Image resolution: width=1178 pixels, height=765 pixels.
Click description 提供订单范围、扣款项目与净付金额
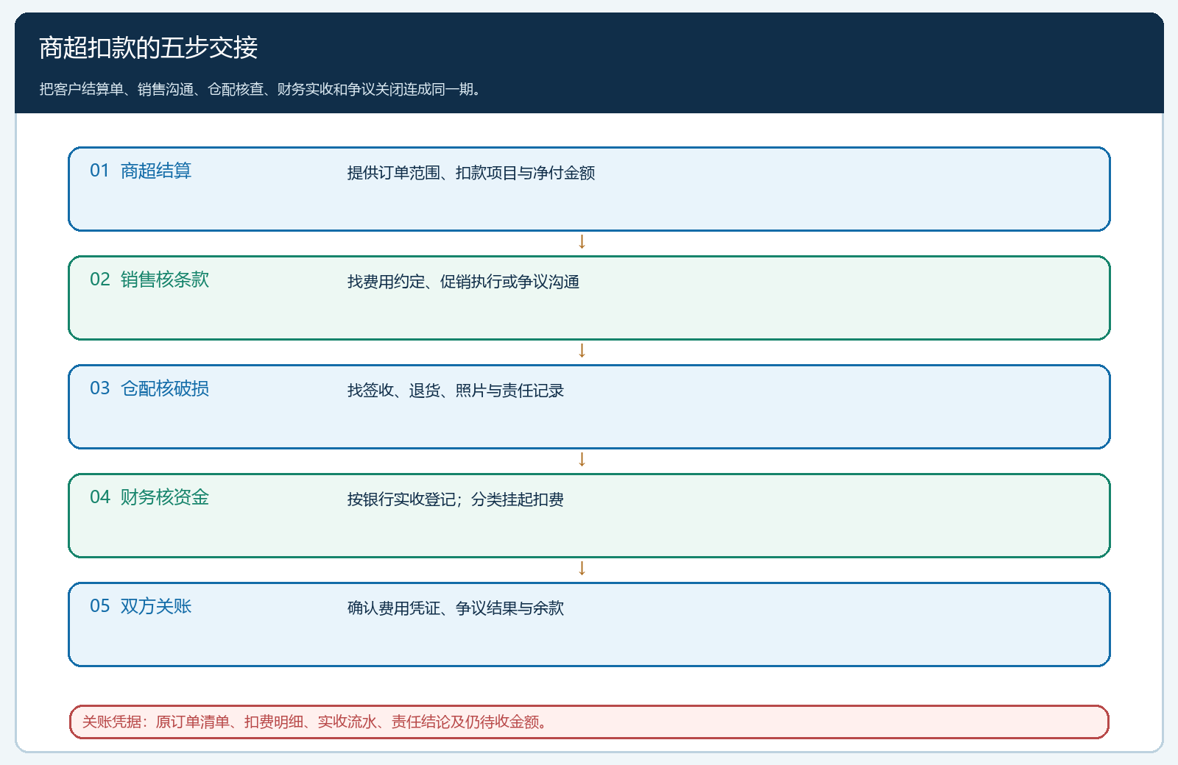click(471, 173)
